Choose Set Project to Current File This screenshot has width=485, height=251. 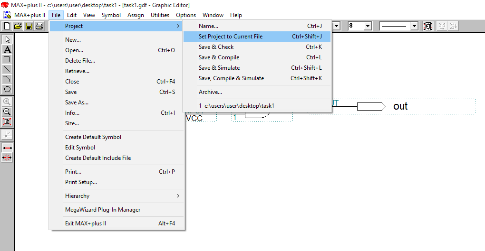(257, 37)
